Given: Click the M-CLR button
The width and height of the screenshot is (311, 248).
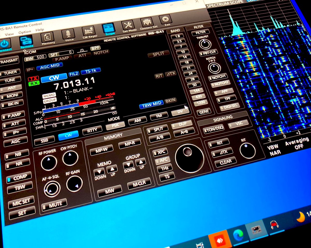Looking at the screenshot, I should pyautogui.click(x=139, y=183).
